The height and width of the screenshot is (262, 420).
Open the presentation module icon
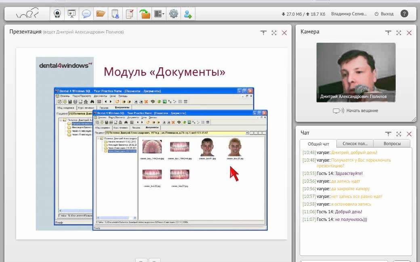pos(71,14)
